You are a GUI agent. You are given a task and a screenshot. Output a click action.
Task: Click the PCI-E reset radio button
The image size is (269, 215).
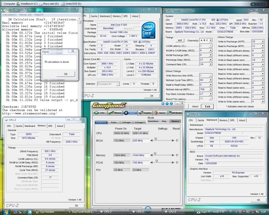(177, 163)
